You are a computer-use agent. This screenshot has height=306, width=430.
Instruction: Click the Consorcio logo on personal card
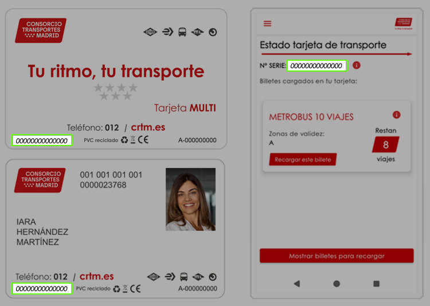40,180
